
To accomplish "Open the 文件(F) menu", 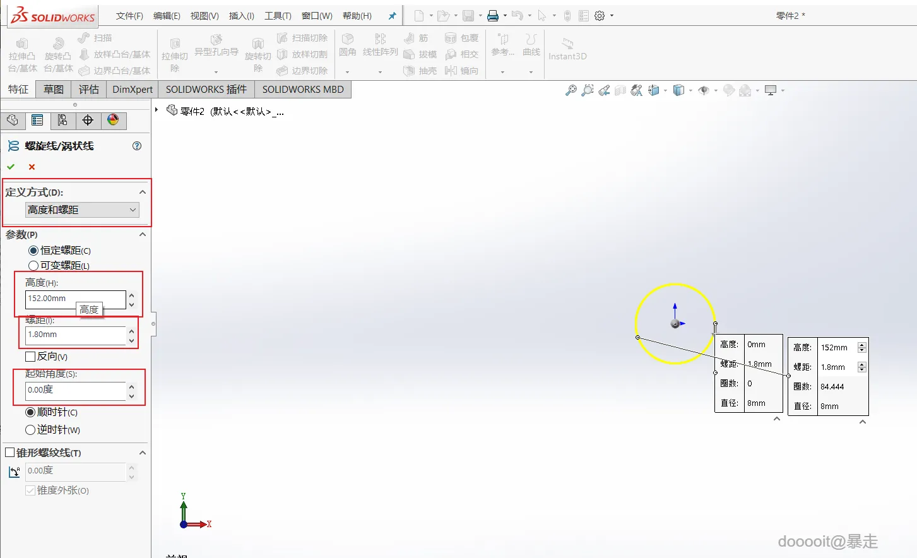I will pyautogui.click(x=129, y=16).
